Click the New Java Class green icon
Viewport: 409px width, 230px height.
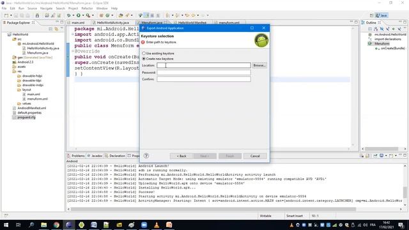107,15
